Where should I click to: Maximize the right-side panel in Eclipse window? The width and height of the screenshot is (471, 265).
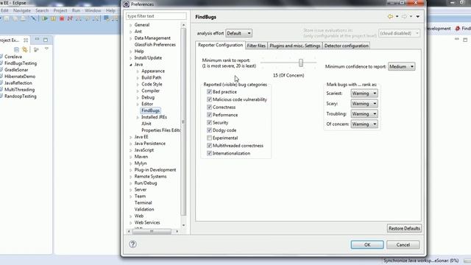point(465,40)
